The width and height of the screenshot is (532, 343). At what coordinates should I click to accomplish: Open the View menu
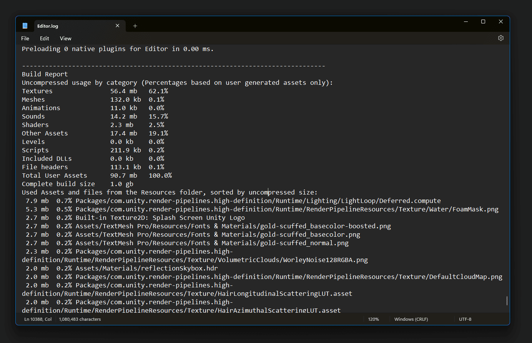point(66,38)
